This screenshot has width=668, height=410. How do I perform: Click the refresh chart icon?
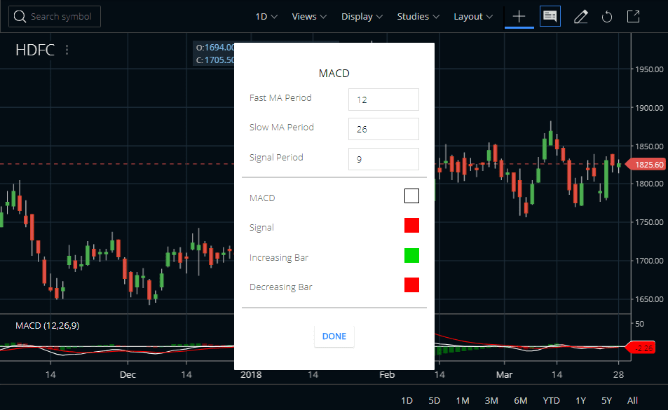(606, 17)
